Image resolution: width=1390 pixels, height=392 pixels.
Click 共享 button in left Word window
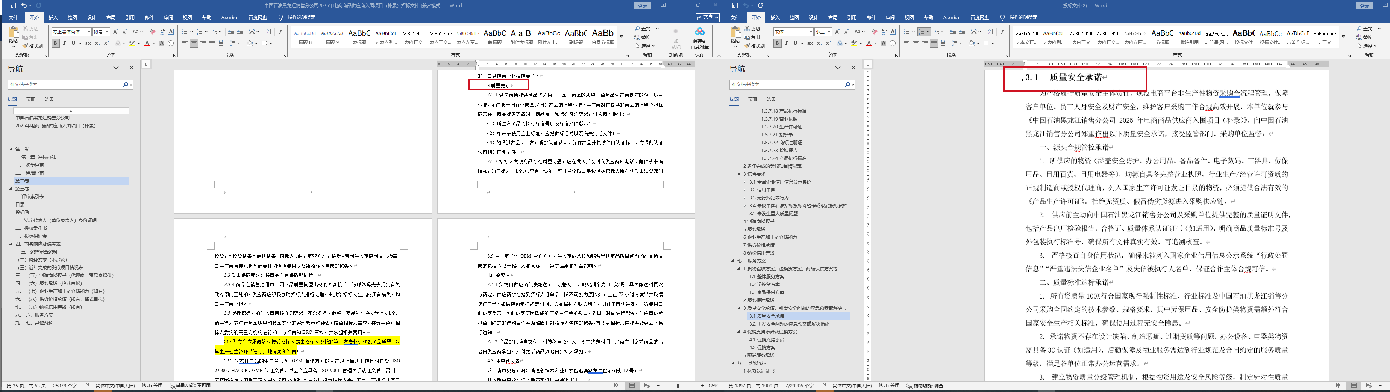[x=707, y=17]
